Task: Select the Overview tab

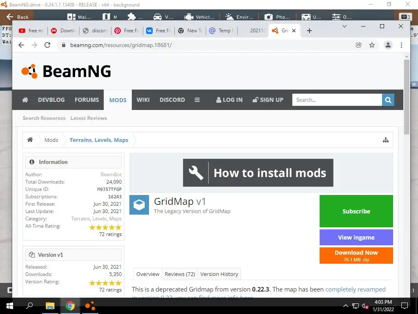Action: click(148, 274)
